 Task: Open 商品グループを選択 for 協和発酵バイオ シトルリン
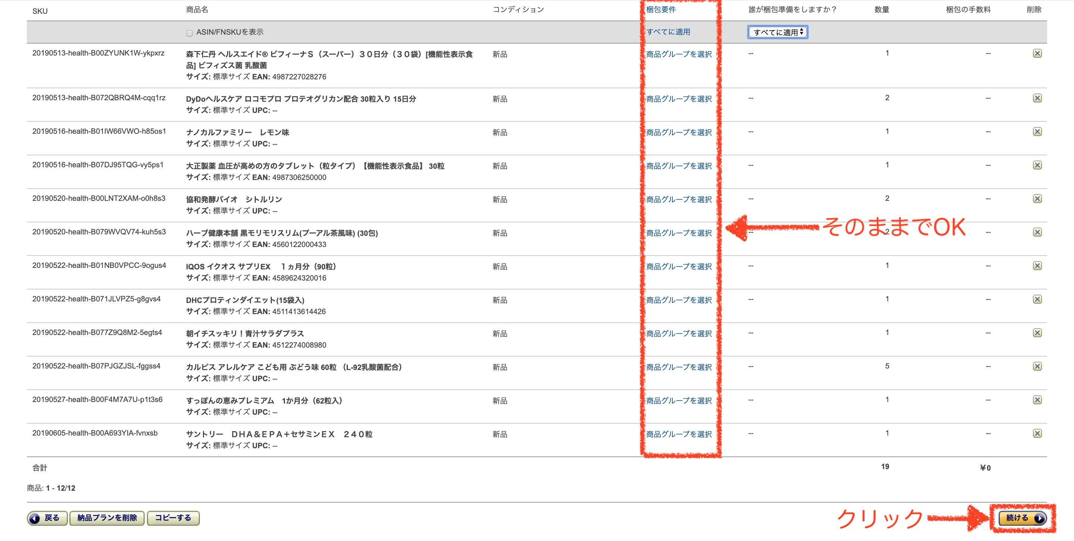coord(679,199)
